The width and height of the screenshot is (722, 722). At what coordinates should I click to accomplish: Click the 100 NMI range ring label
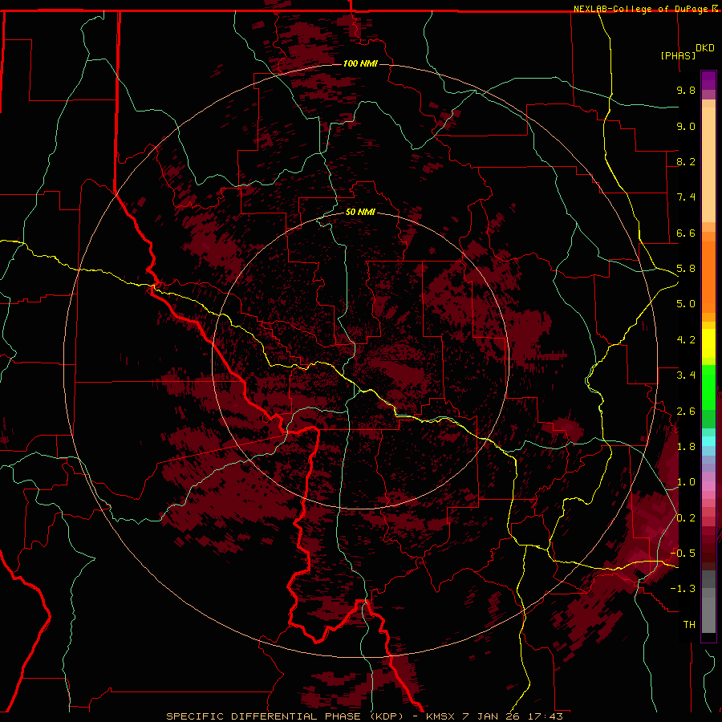tap(360, 63)
